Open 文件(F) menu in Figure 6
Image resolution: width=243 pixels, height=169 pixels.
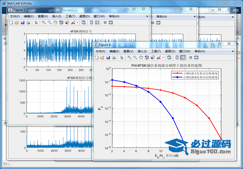(100, 51)
